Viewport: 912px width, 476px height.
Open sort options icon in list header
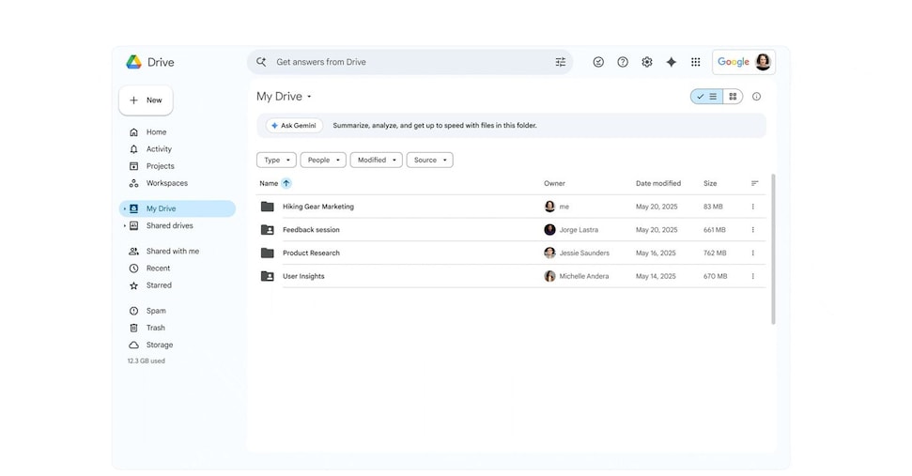(x=754, y=184)
